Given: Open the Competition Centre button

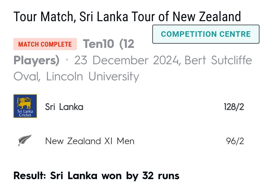Looking at the screenshot, I should tap(206, 34).
